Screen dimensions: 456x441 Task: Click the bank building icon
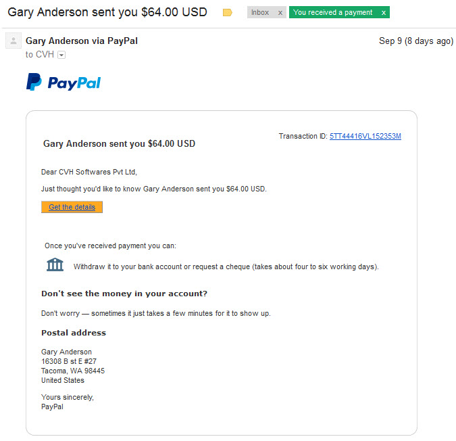click(x=55, y=264)
